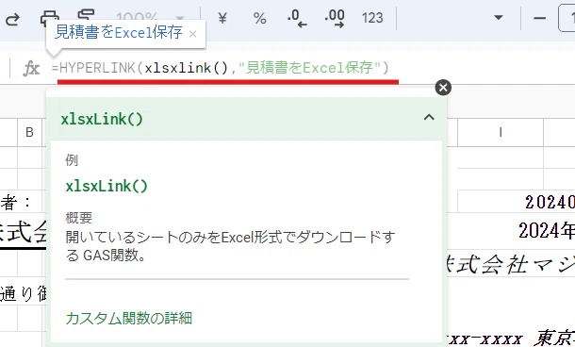Apply yen currency format
575x347 pixels.
222,18
